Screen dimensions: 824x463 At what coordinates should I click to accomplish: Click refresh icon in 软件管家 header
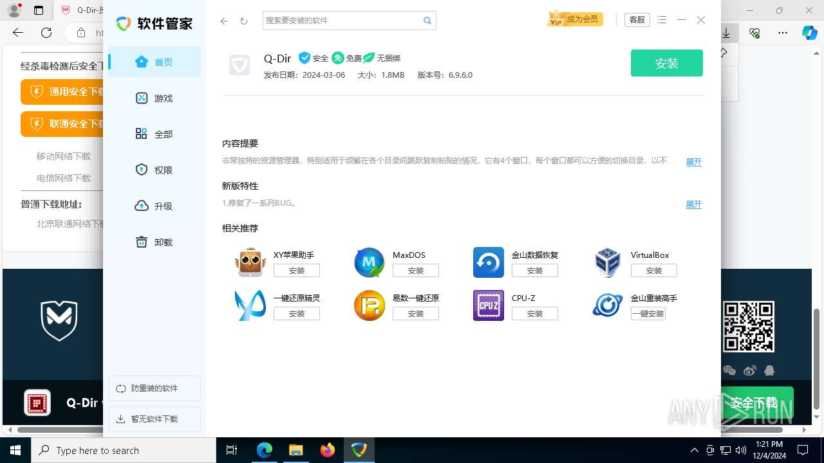click(x=244, y=21)
